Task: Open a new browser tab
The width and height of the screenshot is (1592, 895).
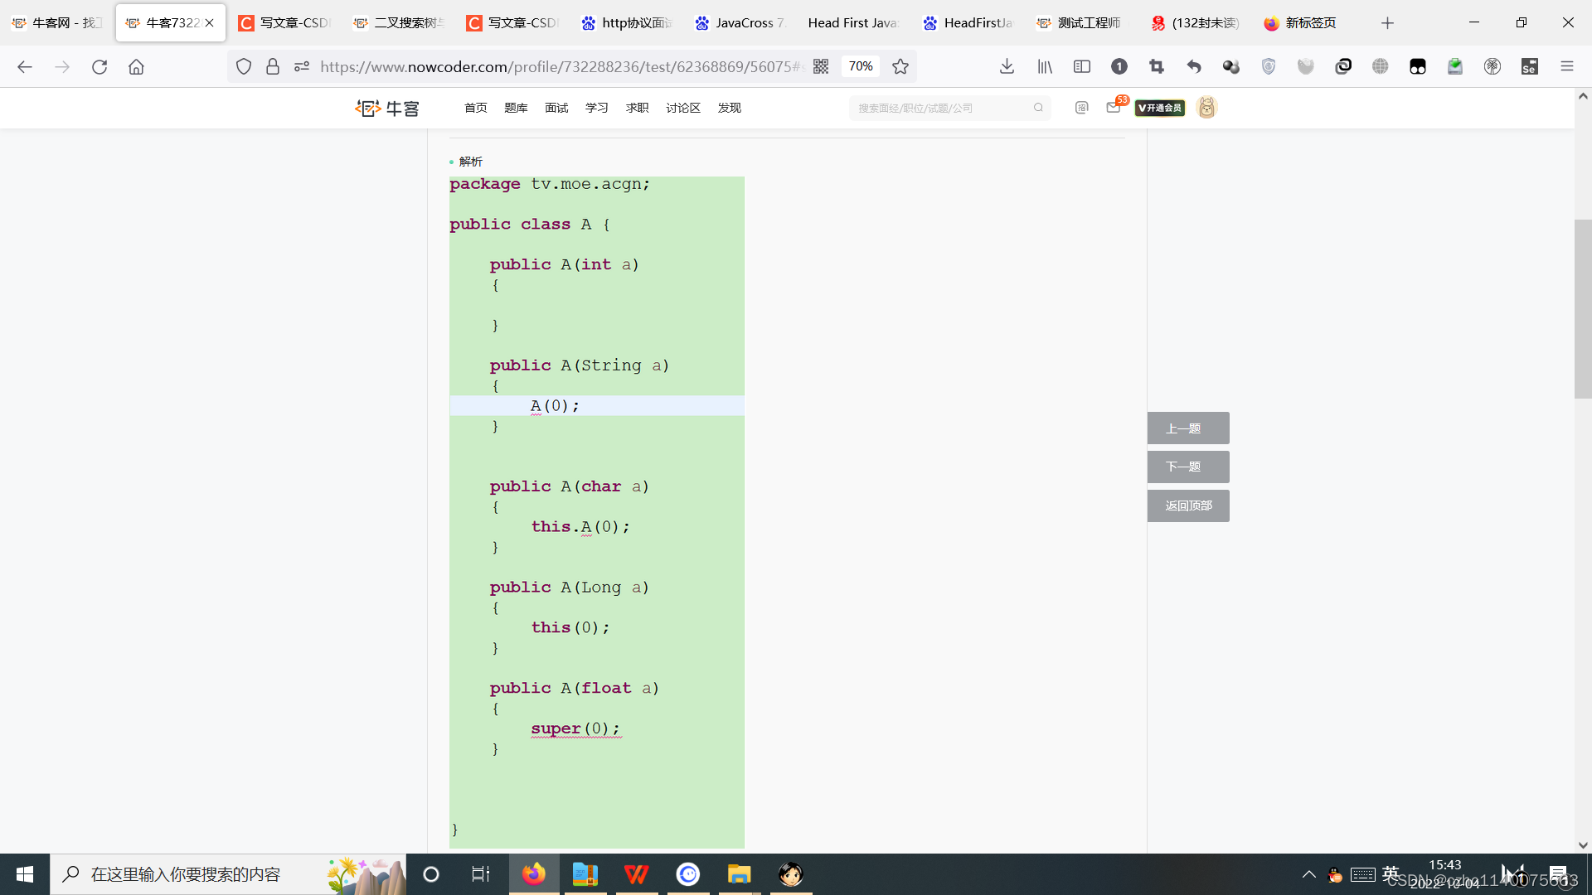Action: coord(1387,22)
